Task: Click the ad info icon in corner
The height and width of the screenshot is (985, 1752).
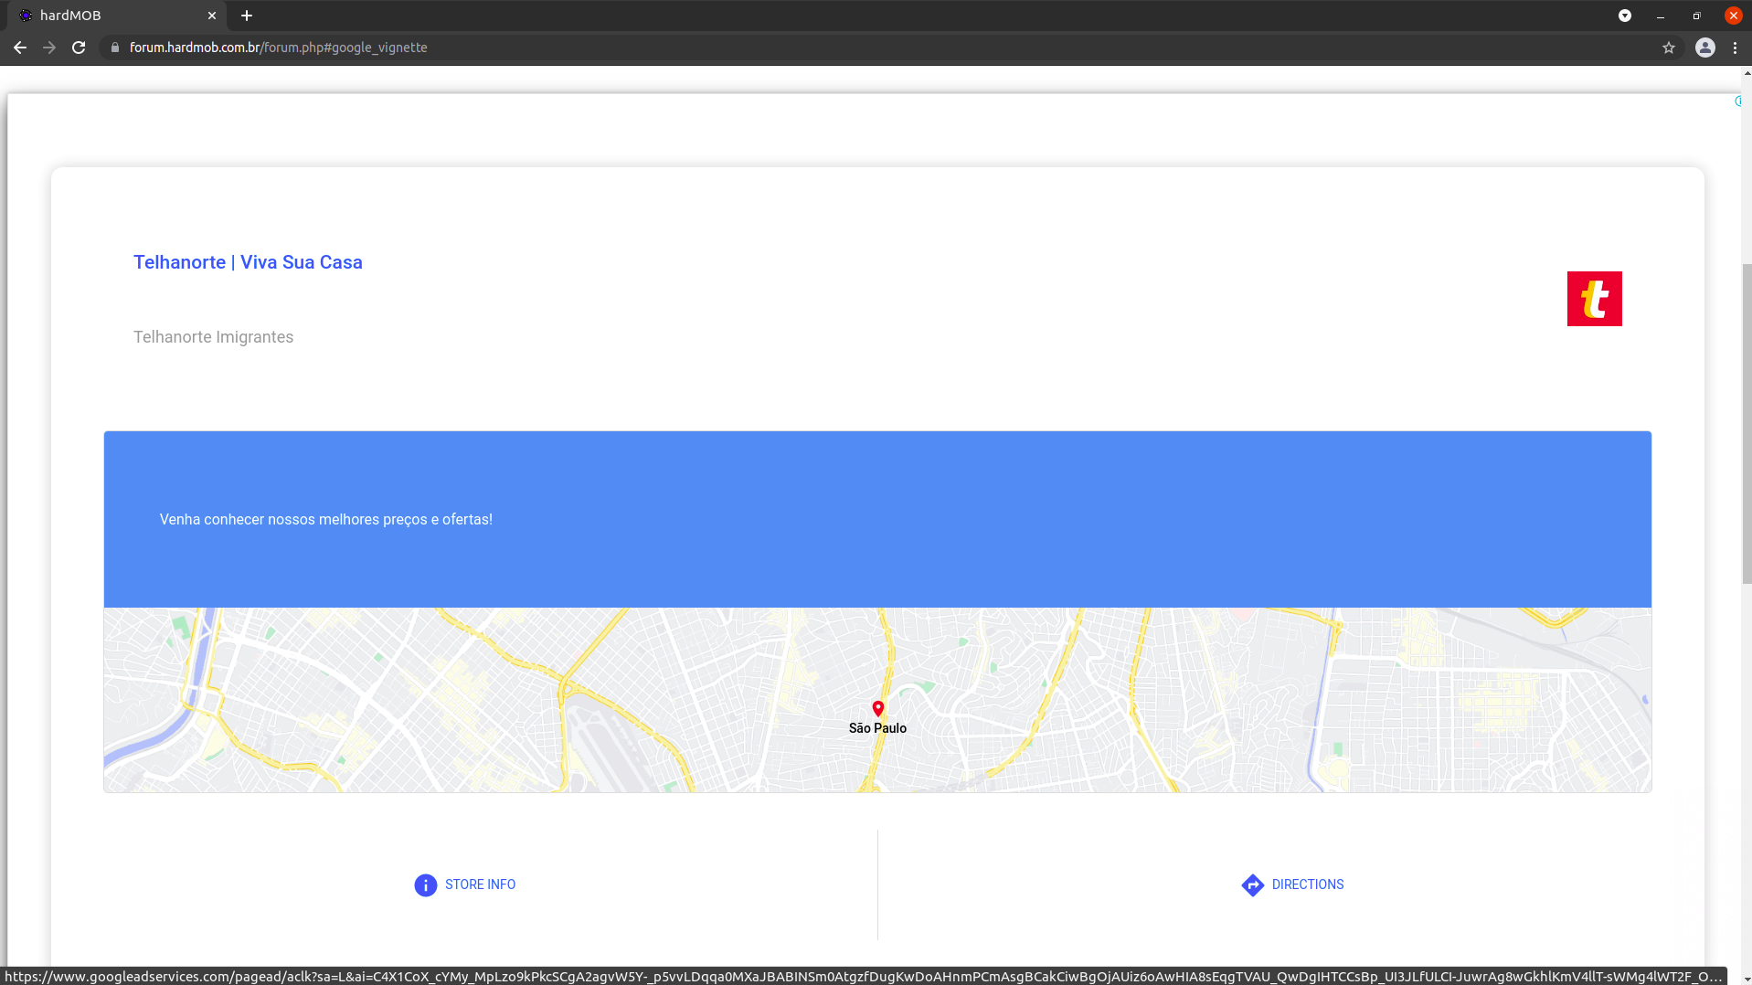Action: [x=1737, y=101]
